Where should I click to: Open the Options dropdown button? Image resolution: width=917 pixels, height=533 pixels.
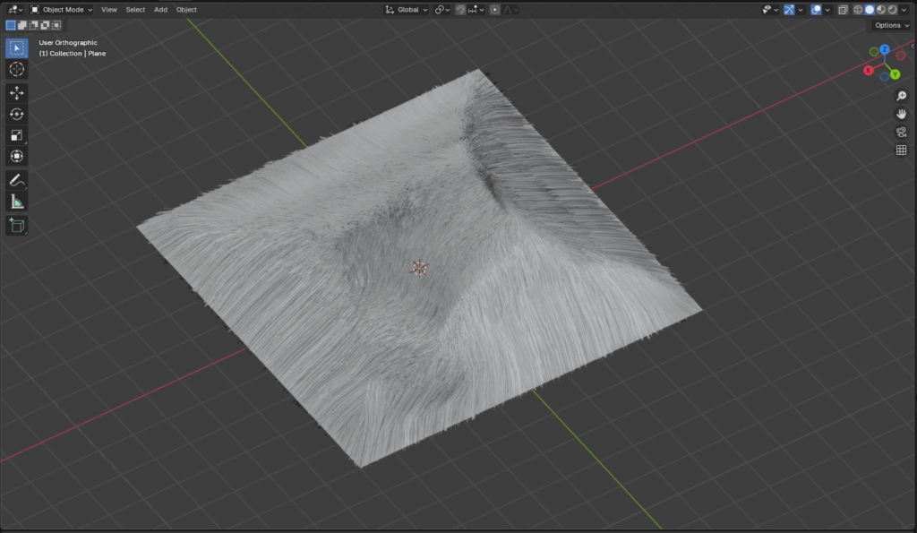[891, 25]
